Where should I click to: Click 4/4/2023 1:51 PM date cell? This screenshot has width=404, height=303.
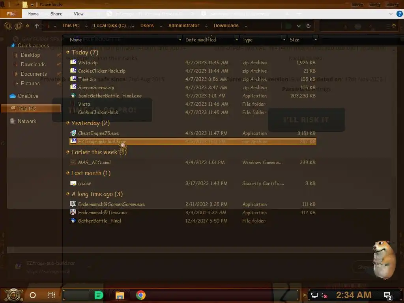point(205,162)
